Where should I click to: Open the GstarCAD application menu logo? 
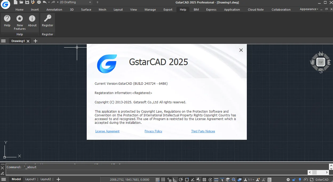coord(5,5)
